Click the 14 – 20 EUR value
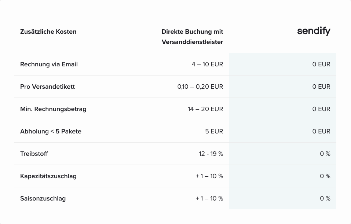 point(205,109)
